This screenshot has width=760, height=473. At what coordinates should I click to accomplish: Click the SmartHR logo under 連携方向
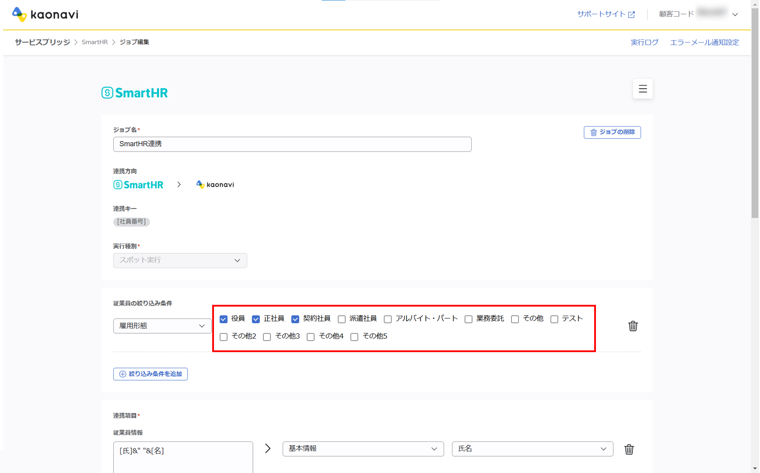click(x=138, y=185)
